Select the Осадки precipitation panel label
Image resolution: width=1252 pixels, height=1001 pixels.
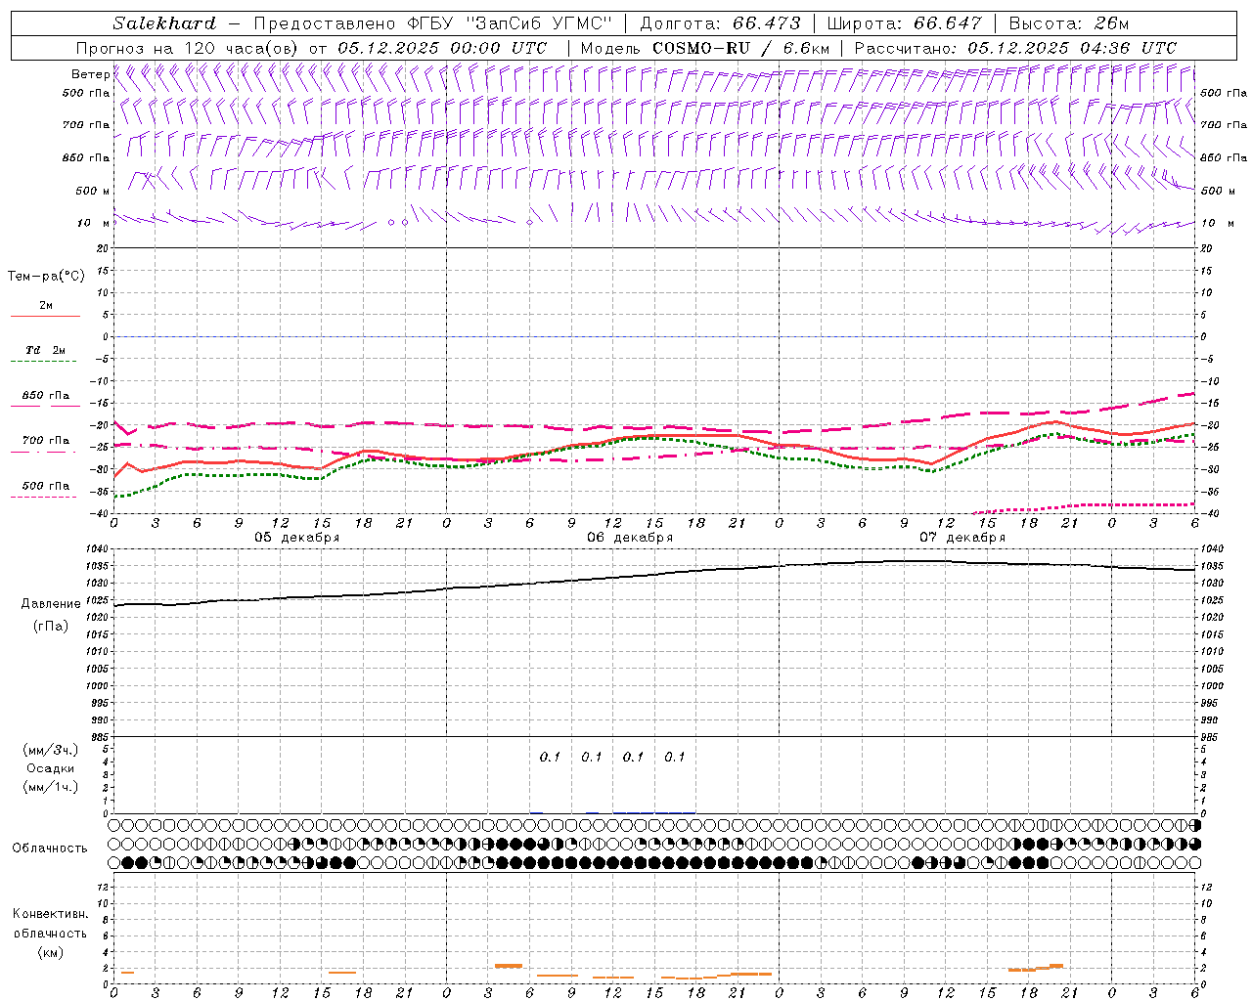[x=51, y=768]
